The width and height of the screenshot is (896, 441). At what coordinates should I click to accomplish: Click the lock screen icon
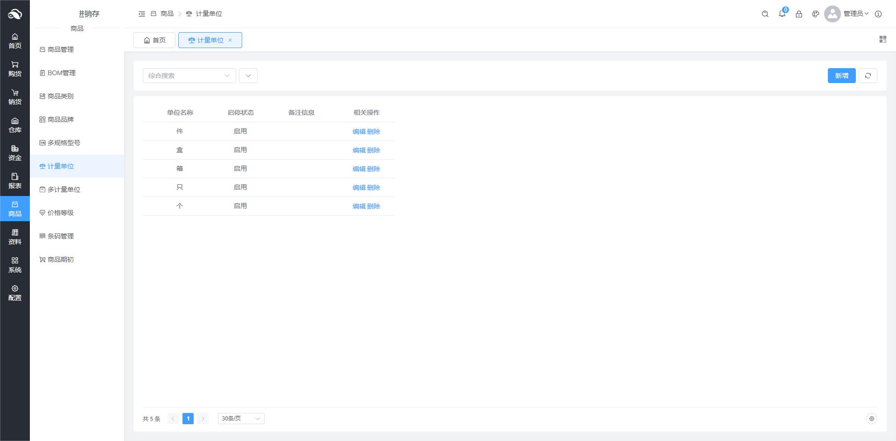[798, 14]
